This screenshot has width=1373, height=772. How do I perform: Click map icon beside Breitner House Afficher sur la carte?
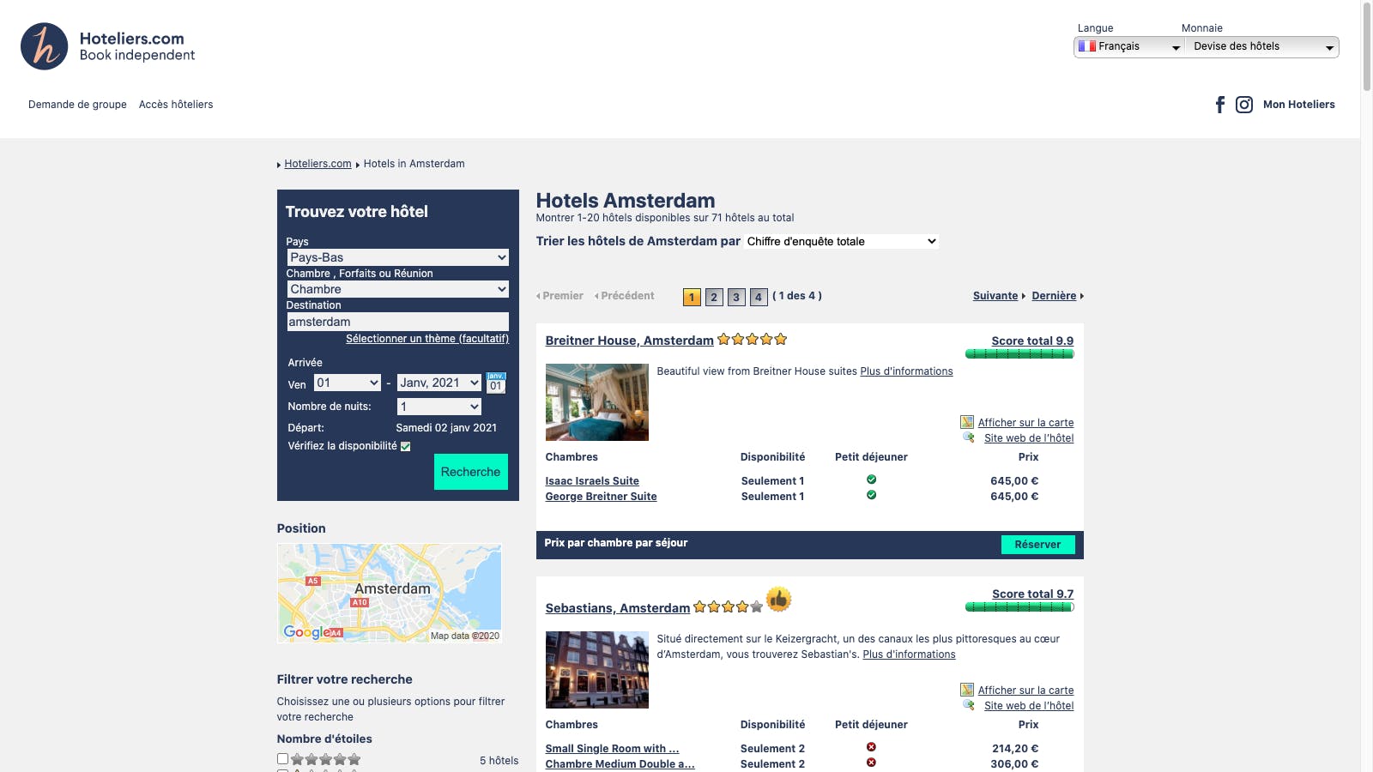point(967,422)
